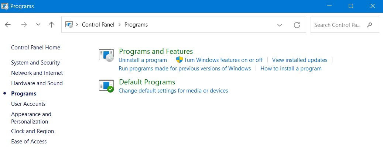Open Change default settings for media or devices
This screenshot has height=167, width=383.
(x=173, y=91)
